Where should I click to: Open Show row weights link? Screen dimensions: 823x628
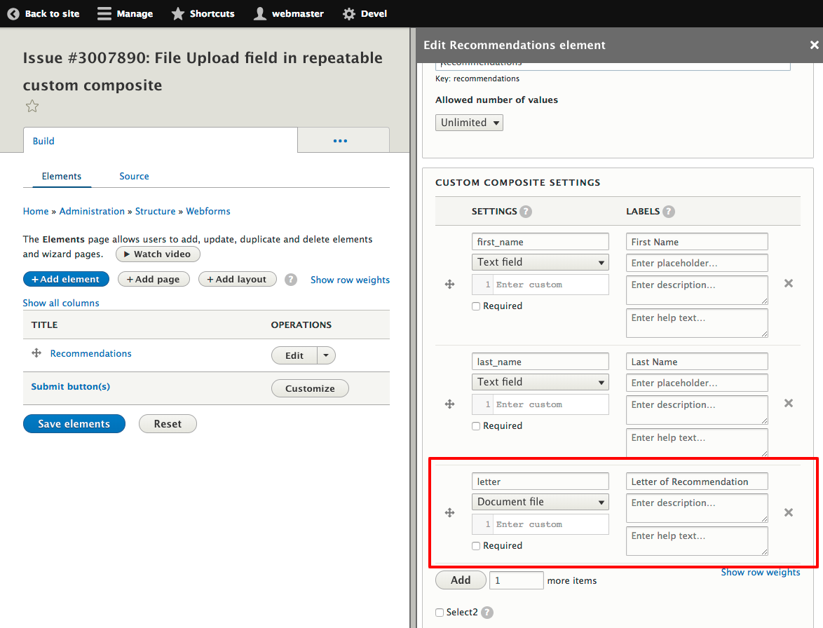click(x=761, y=572)
